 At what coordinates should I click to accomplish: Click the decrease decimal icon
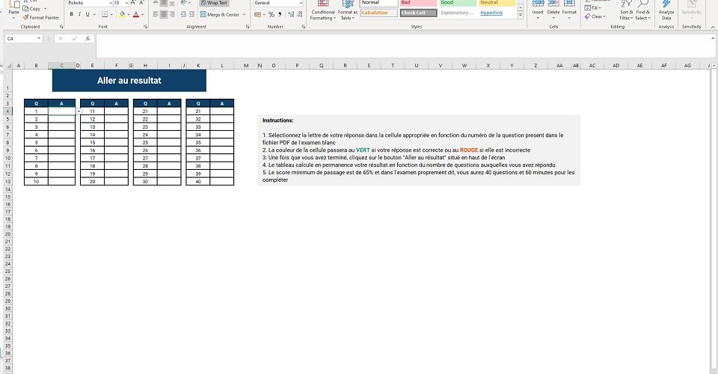[x=299, y=15]
